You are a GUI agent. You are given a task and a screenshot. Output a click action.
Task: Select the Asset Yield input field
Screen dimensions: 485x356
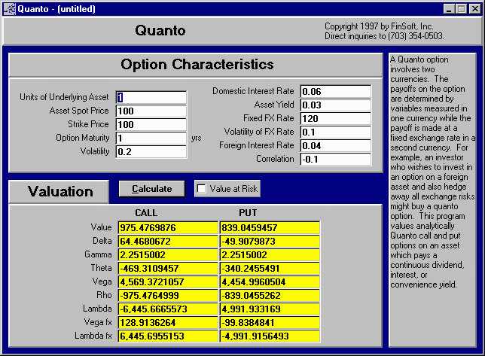tap(336, 105)
